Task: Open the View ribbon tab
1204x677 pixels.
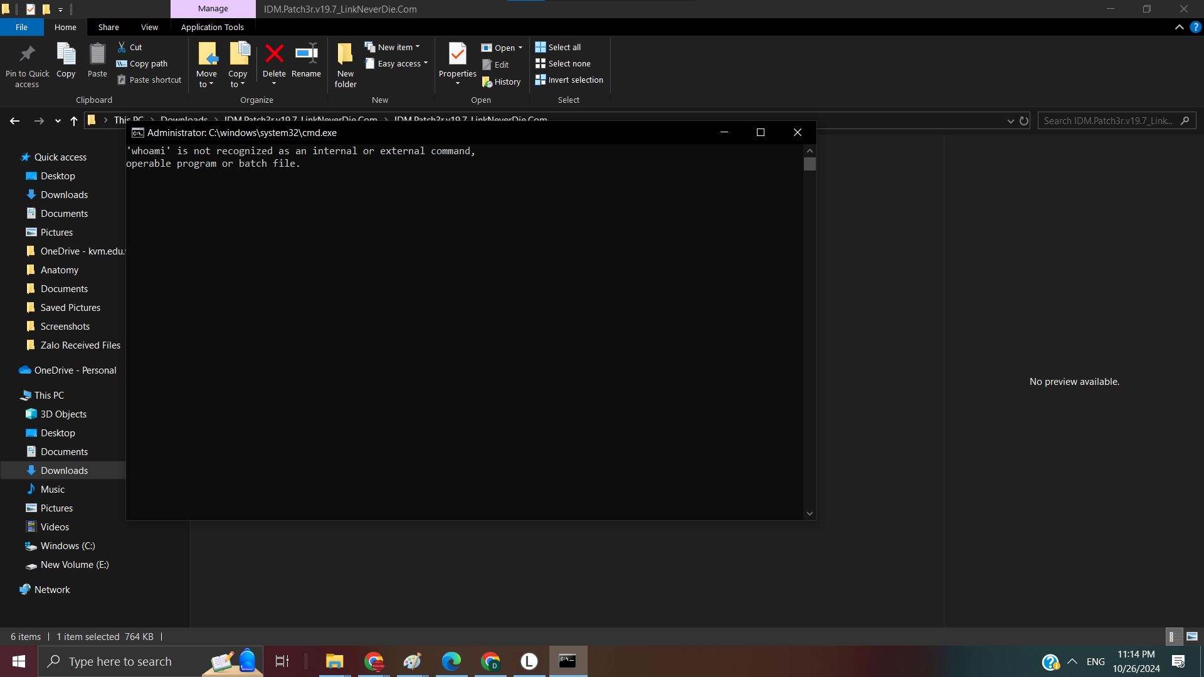Action: click(x=149, y=27)
